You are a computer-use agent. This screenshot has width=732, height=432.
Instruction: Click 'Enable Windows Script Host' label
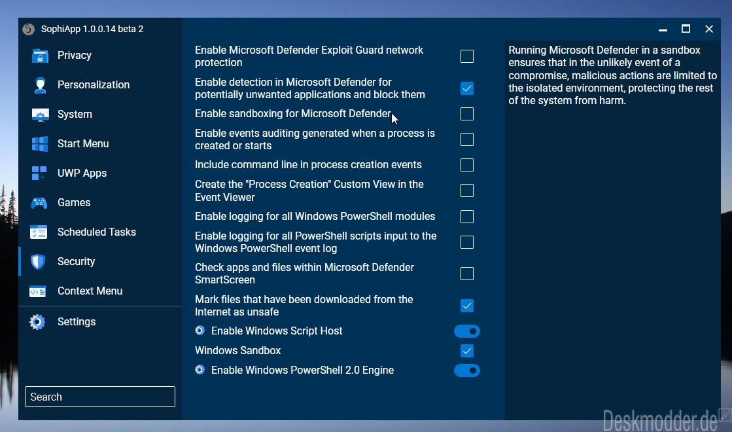[x=276, y=331]
